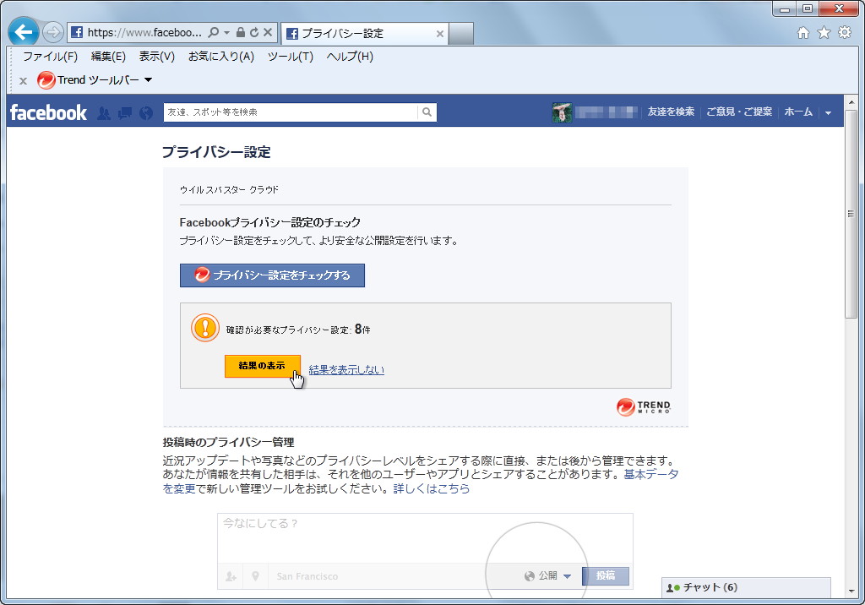The width and height of the screenshot is (865, 605).
Task: Click the search magnifier icon
Action: point(427,112)
